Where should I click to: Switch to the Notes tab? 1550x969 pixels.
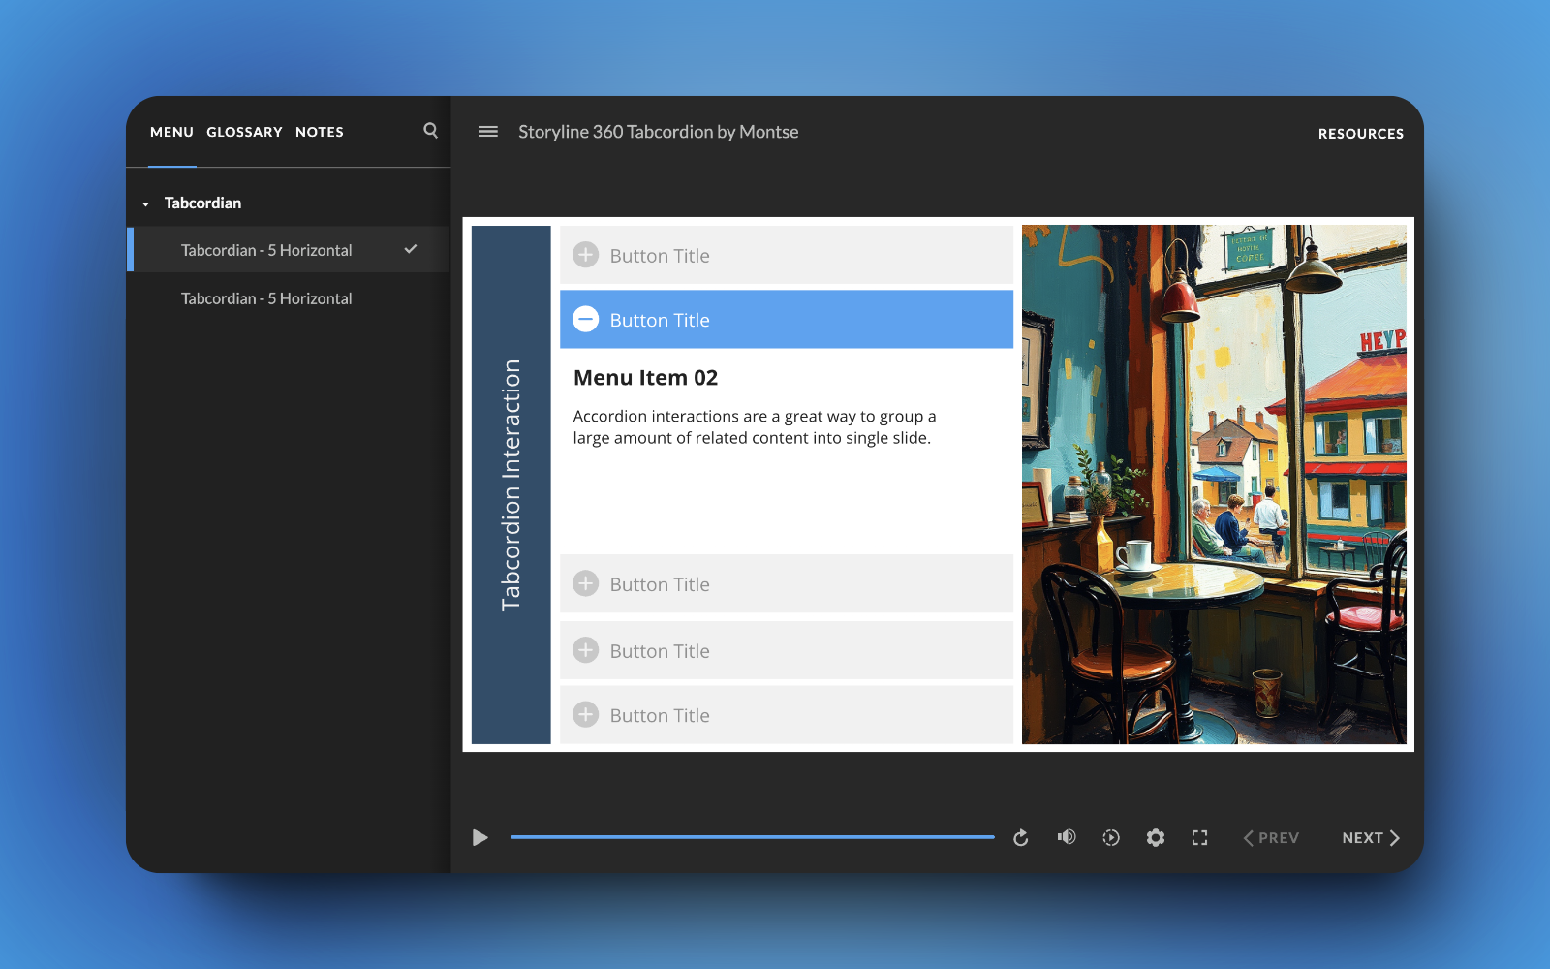(319, 132)
